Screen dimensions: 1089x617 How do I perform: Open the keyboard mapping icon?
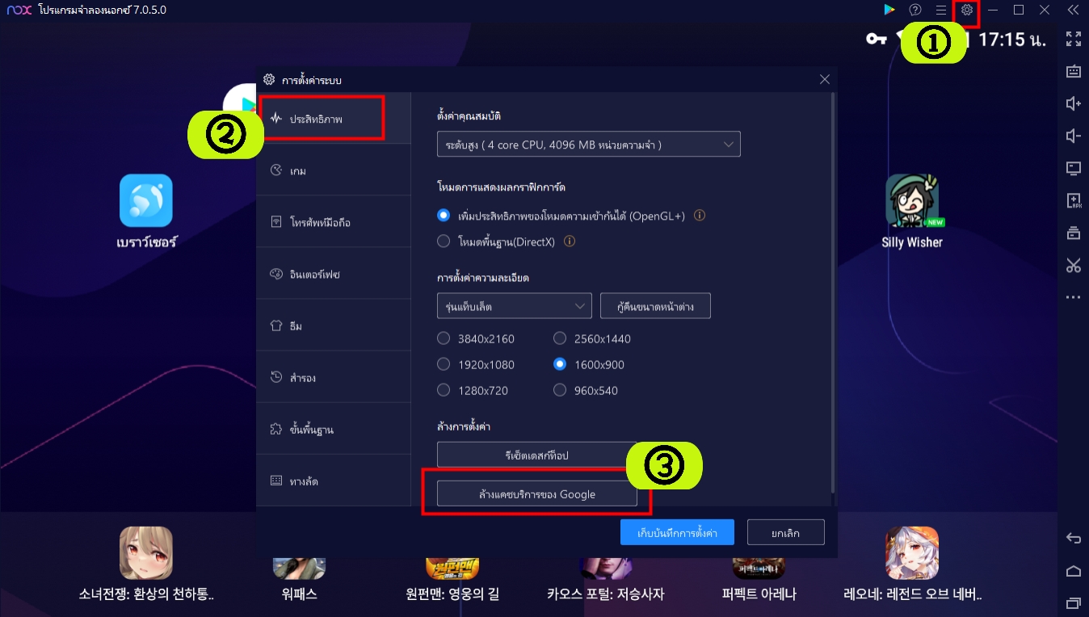pyautogui.click(x=1074, y=71)
